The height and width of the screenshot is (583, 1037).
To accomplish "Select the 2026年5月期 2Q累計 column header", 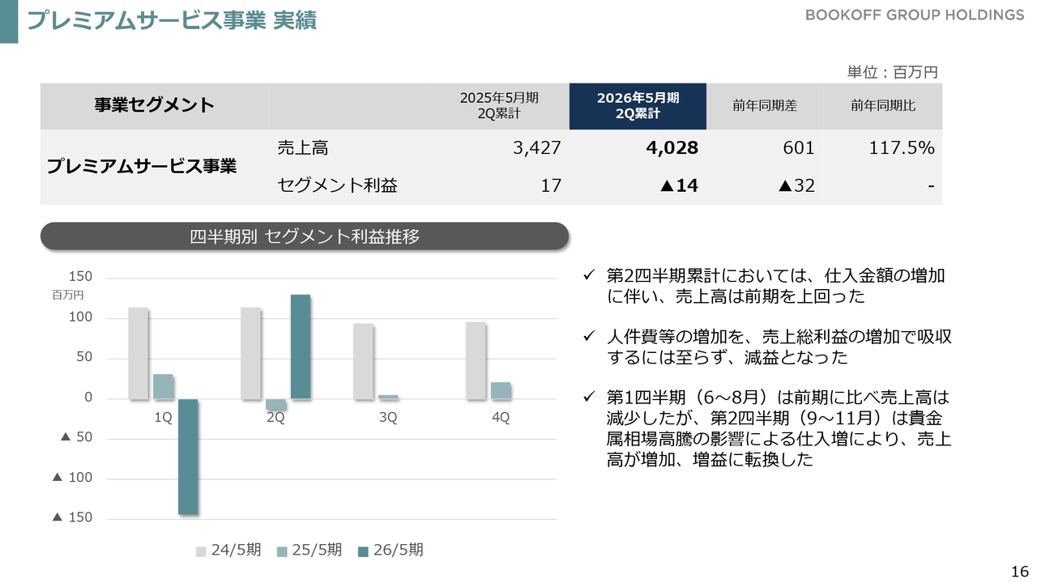I will point(638,106).
